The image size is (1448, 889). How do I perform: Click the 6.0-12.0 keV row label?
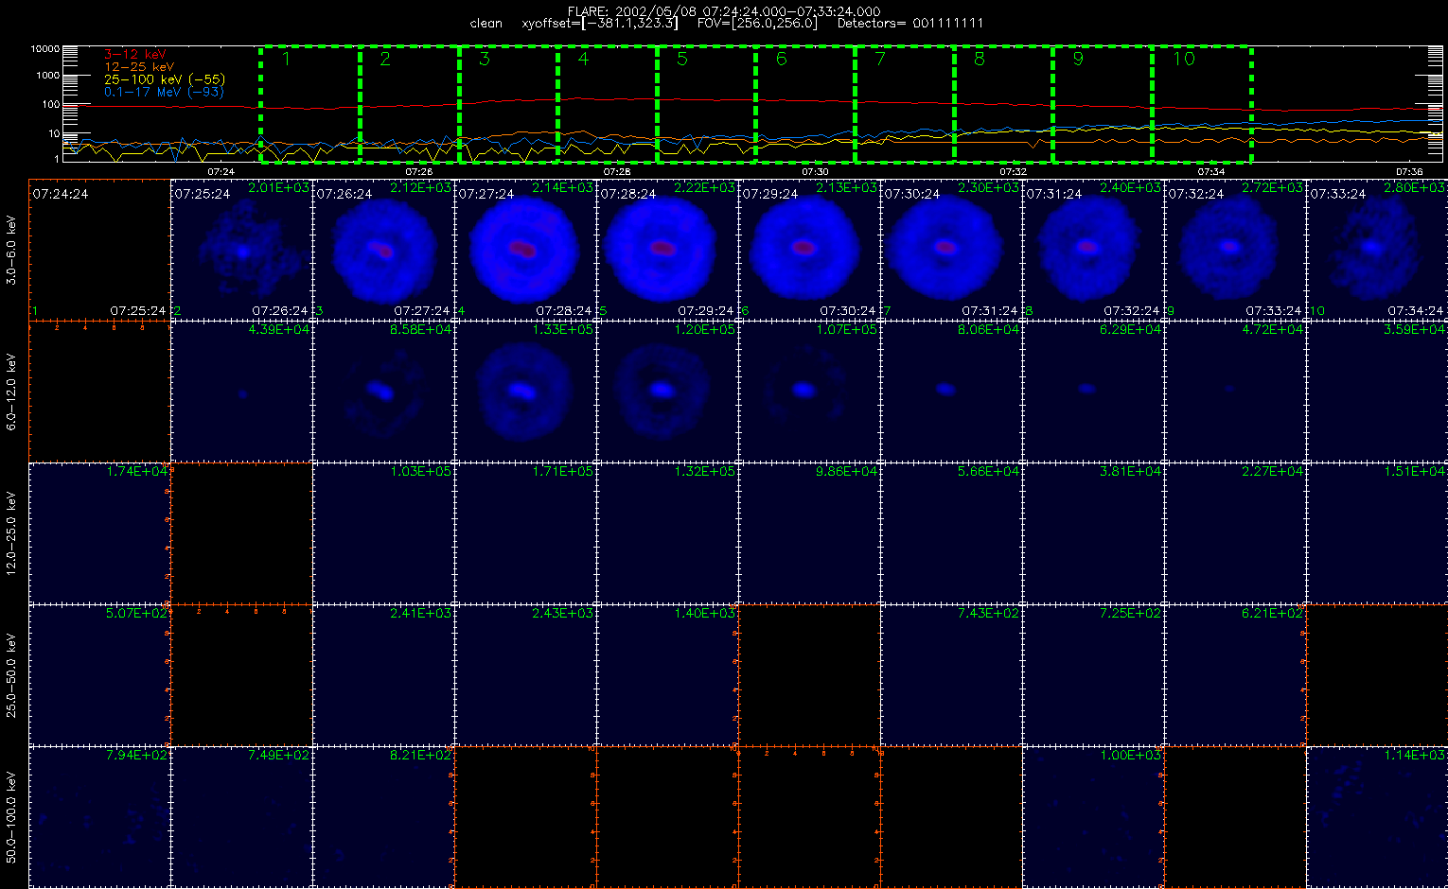(11, 392)
